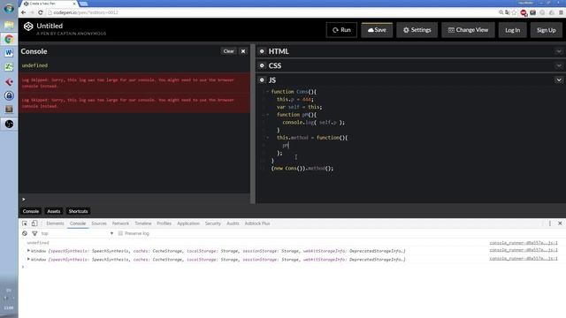Open the Chrome menu
Viewport: 566px width, 318px height.
(561, 12)
